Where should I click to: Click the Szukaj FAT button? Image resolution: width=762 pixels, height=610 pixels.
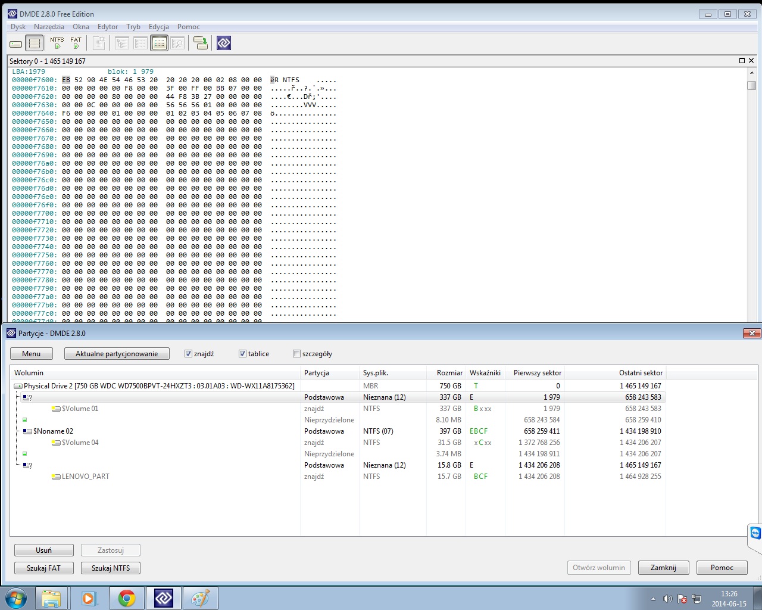pyautogui.click(x=43, y=568)
